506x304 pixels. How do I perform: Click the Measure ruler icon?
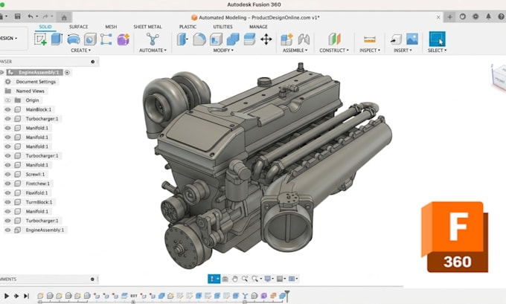(x=370, y=39)
